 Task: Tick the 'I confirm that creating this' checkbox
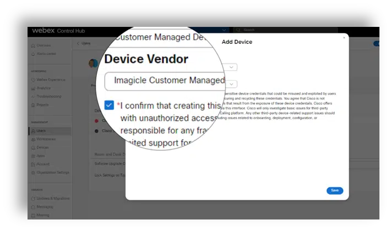(108, 104)
